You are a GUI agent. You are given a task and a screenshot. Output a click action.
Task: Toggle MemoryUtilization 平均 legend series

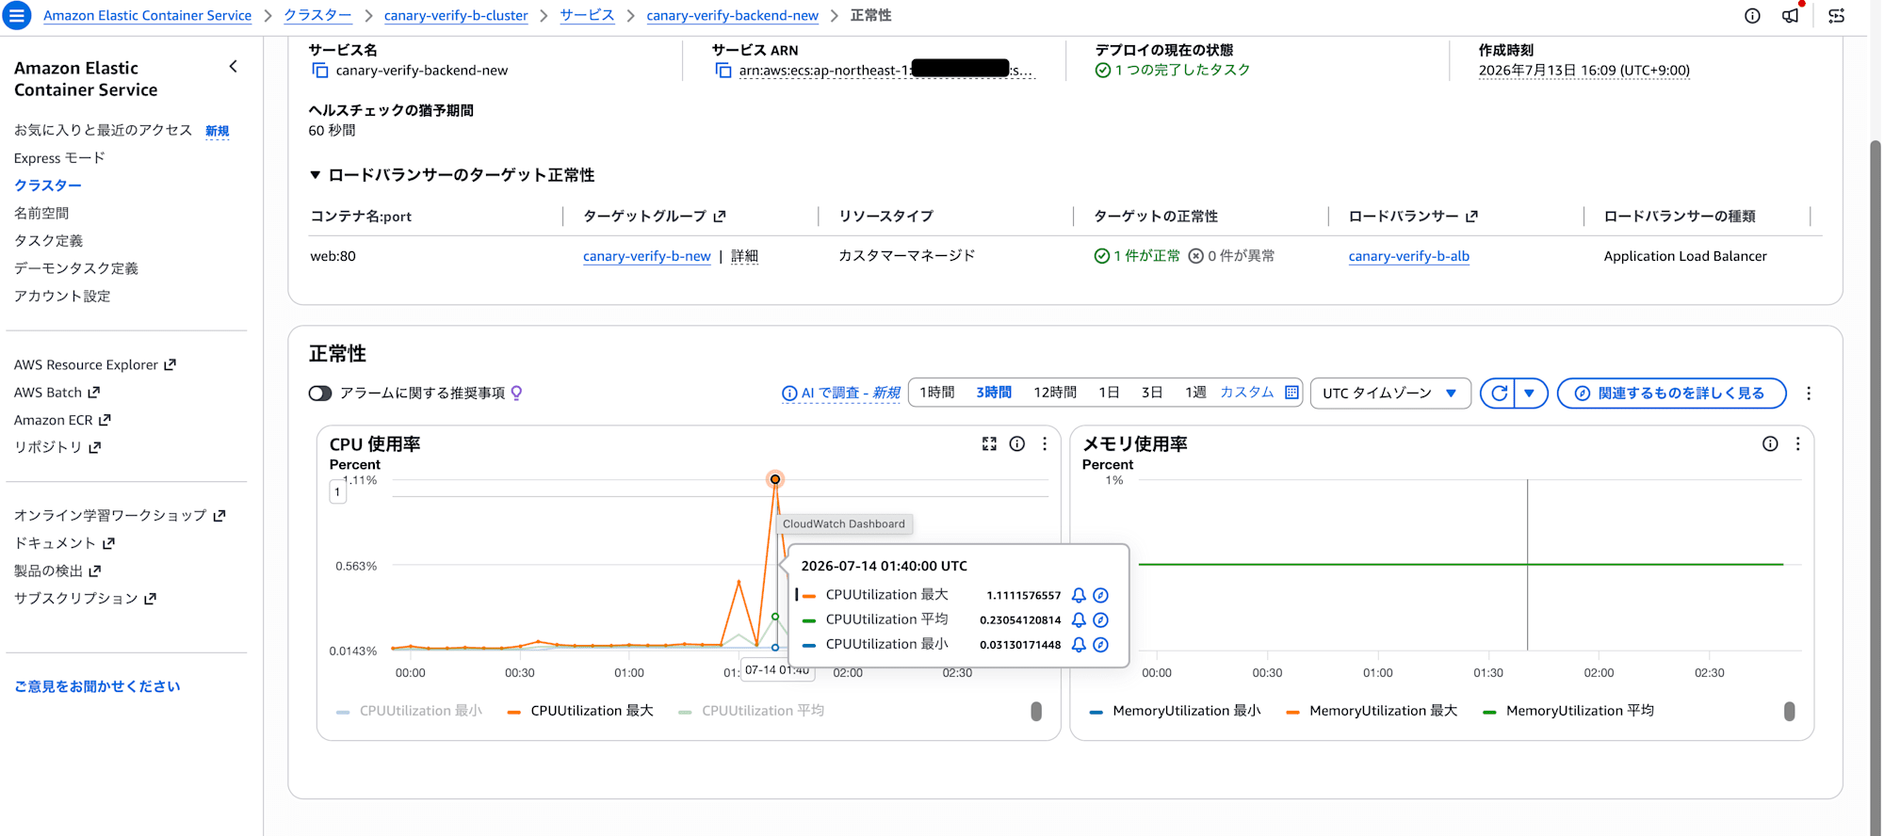(1568, 711)
